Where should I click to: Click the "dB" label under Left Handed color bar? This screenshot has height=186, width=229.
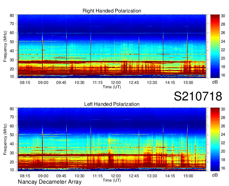[215, 175]
